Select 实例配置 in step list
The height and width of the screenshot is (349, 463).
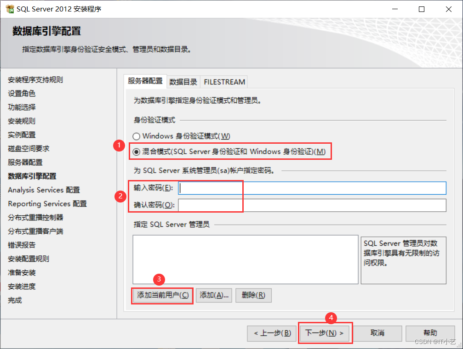[x=22, y=135]
